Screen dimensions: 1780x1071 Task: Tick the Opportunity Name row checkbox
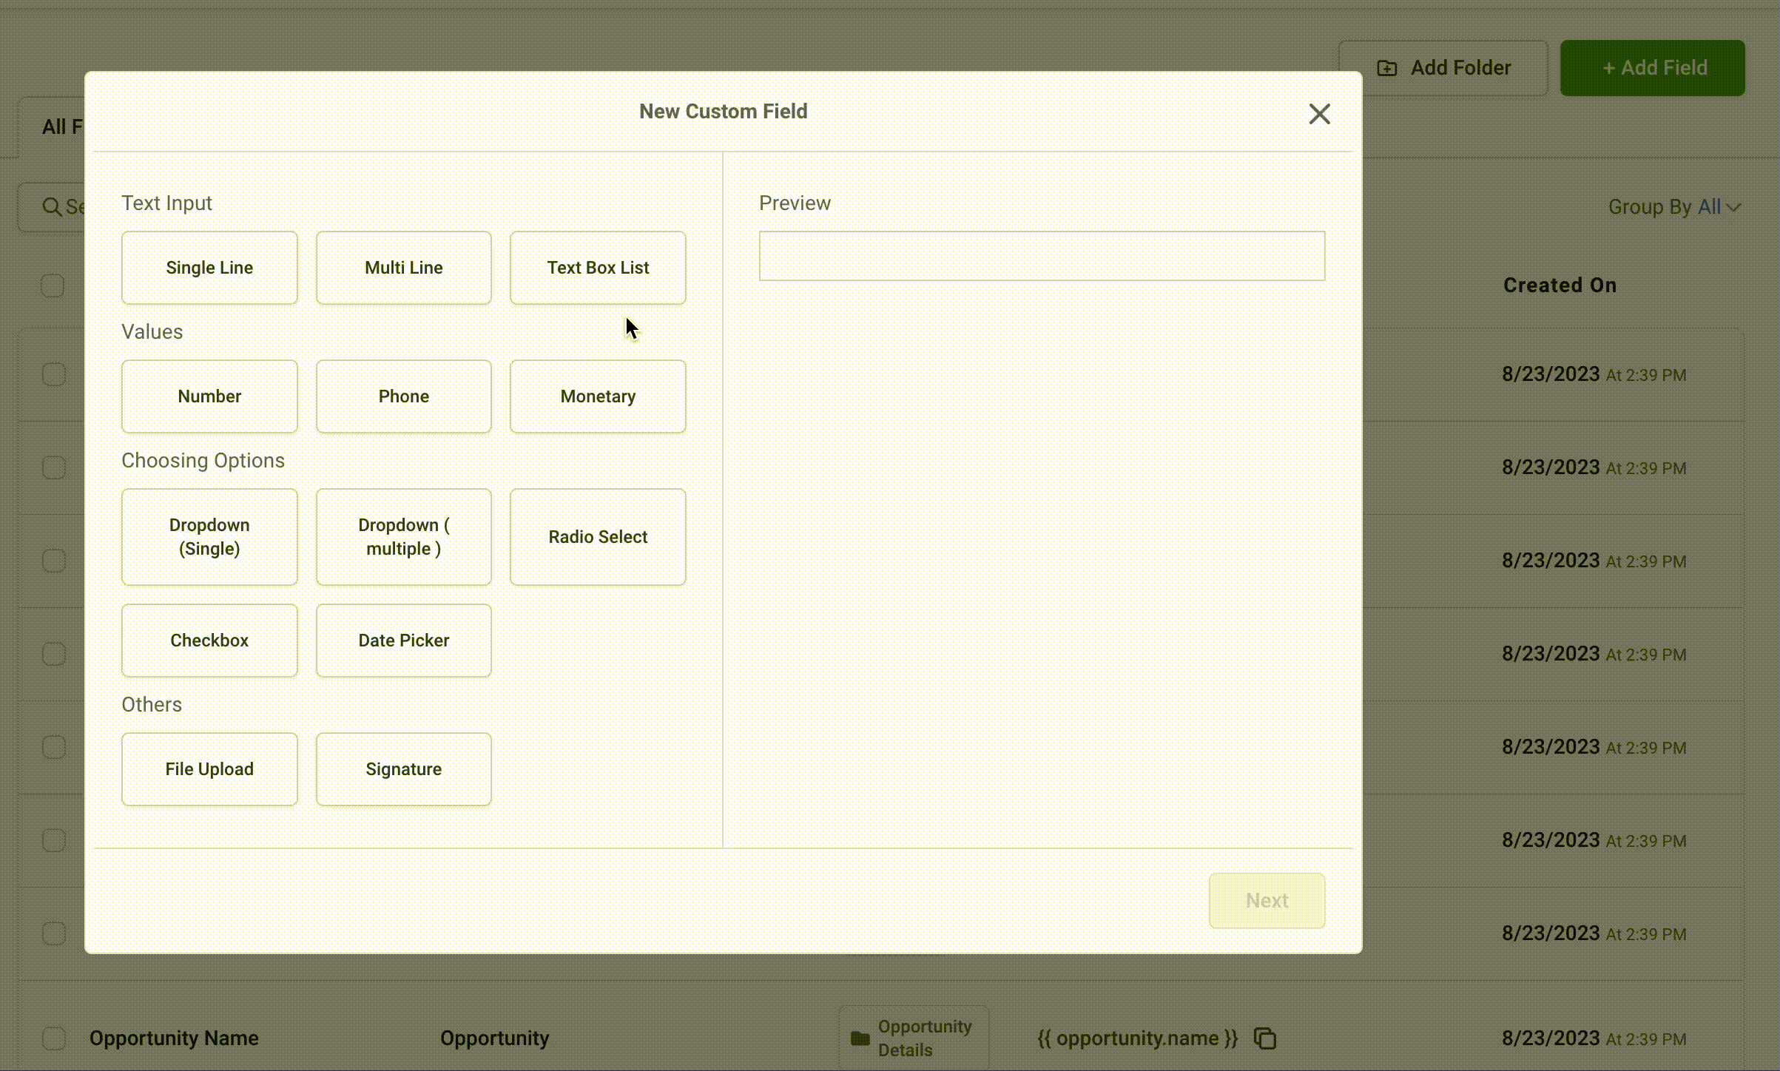[54, 1038]
